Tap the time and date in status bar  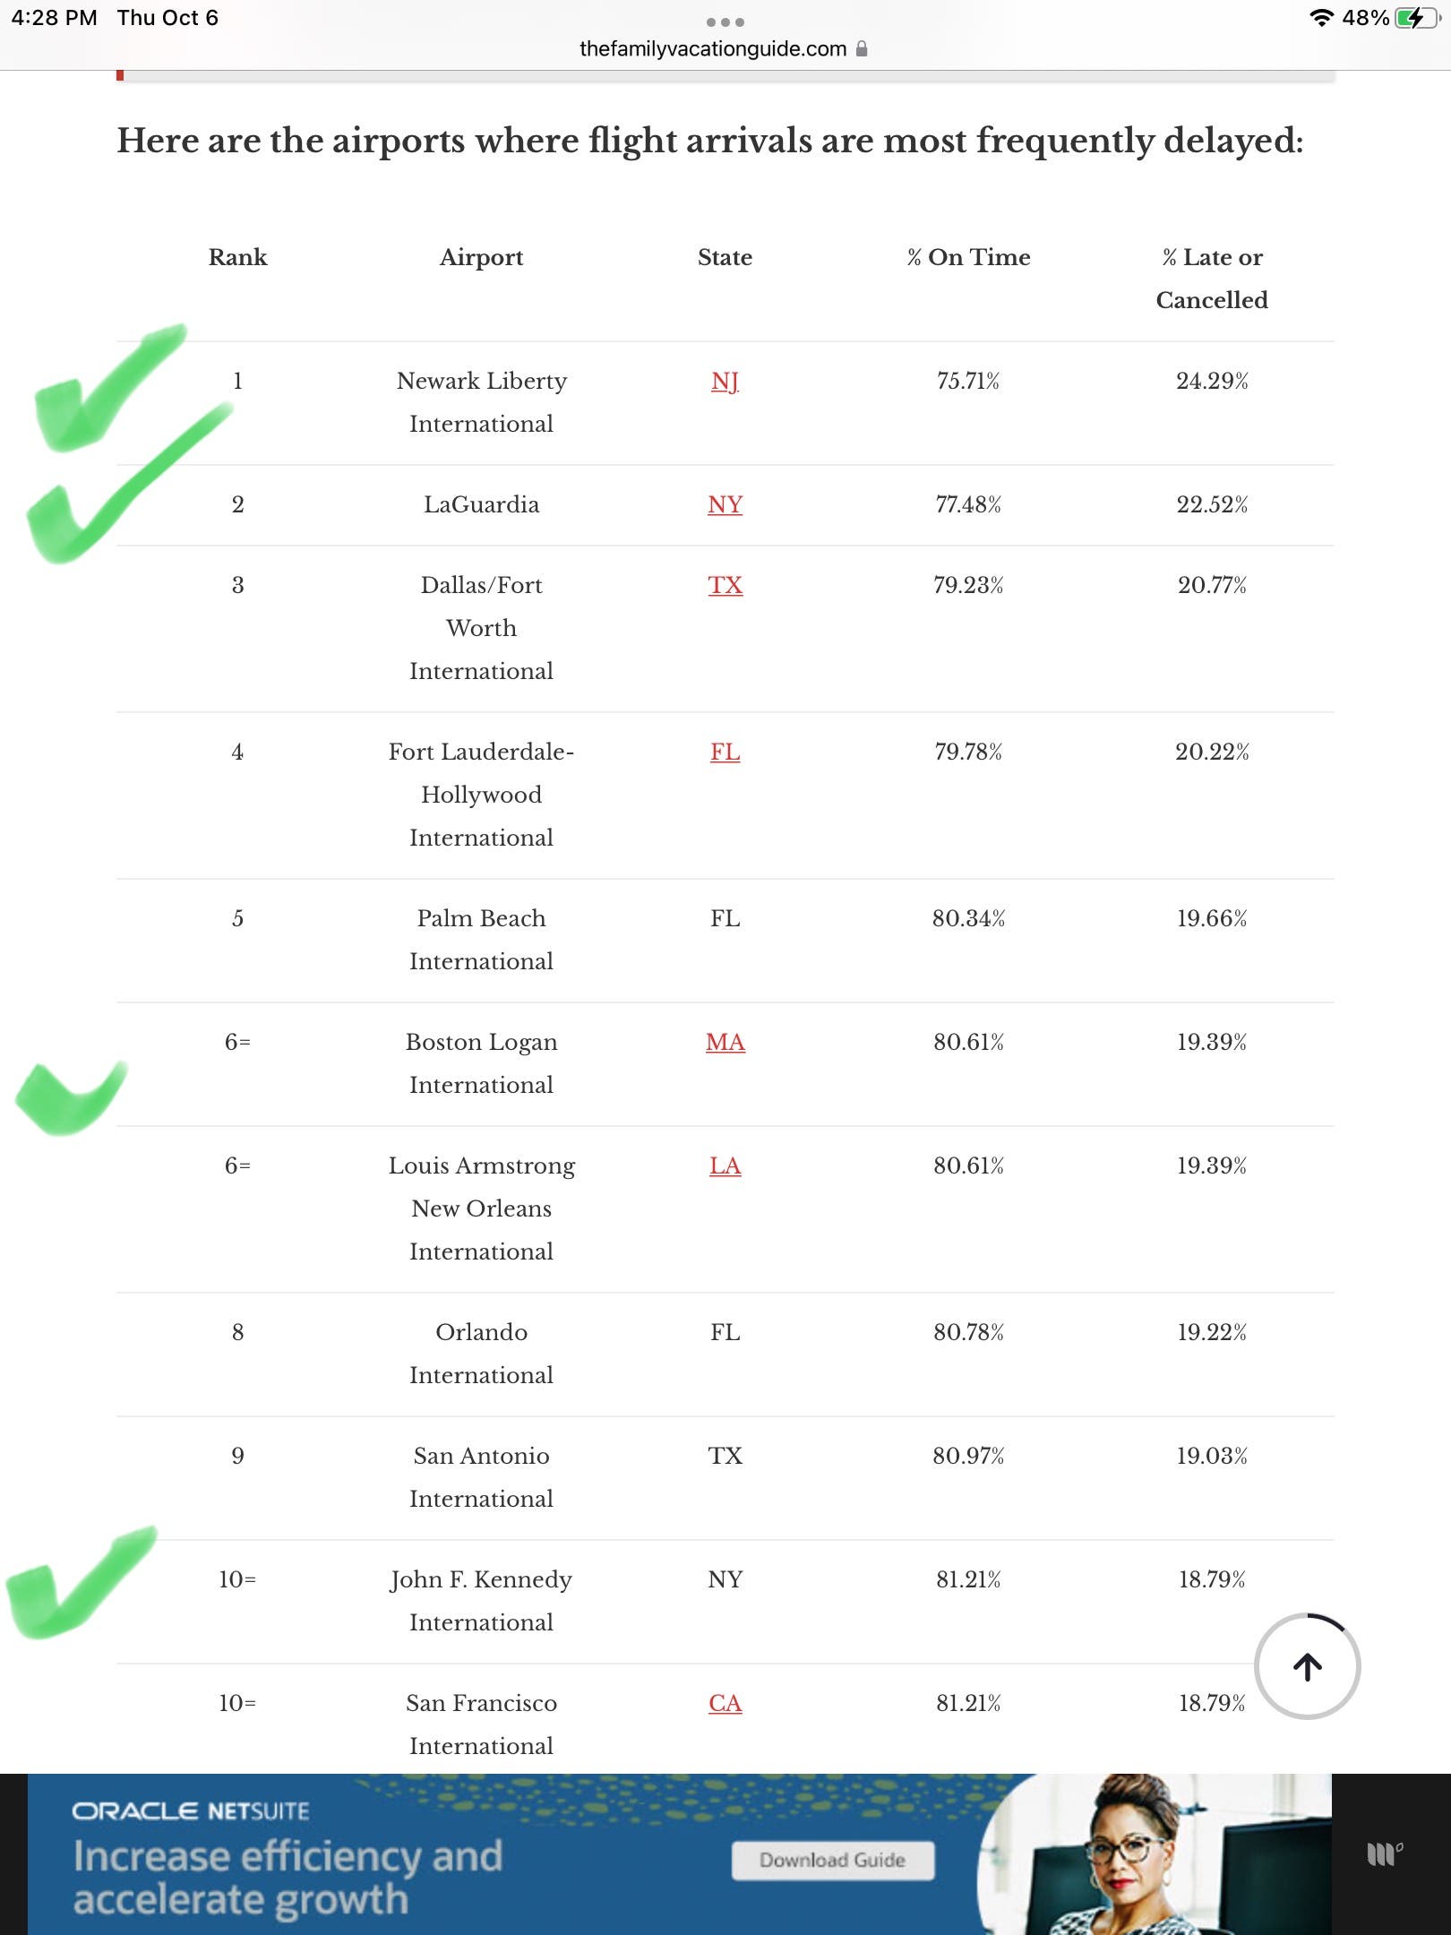(115, 18)
